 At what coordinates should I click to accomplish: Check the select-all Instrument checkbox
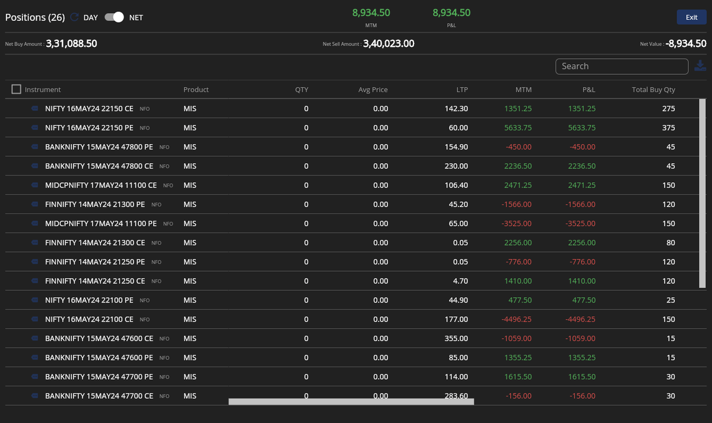17,90
